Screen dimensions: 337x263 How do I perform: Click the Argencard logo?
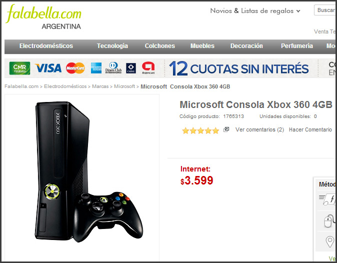148,68
